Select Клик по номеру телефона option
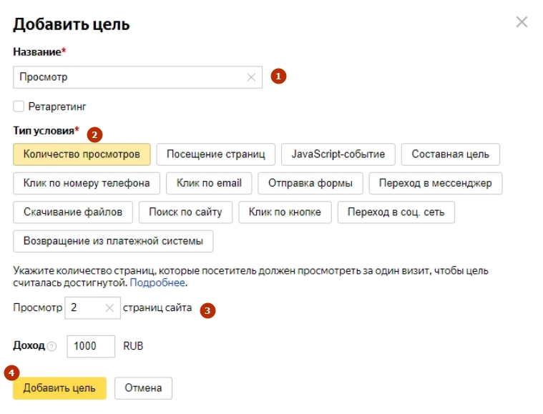 [87, 183]
